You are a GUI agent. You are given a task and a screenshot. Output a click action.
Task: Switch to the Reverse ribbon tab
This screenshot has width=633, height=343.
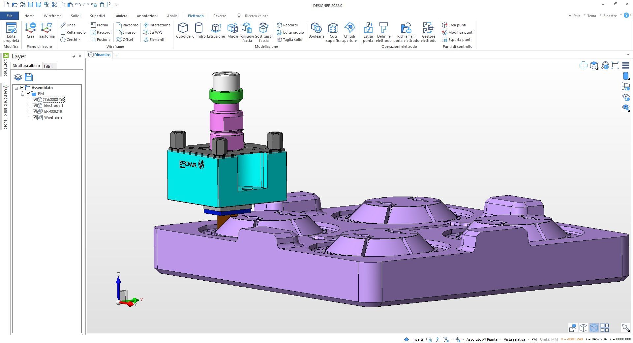pos(220,16)
